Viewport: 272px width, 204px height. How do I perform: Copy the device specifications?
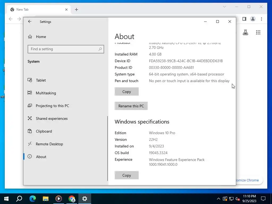point(127,92)
